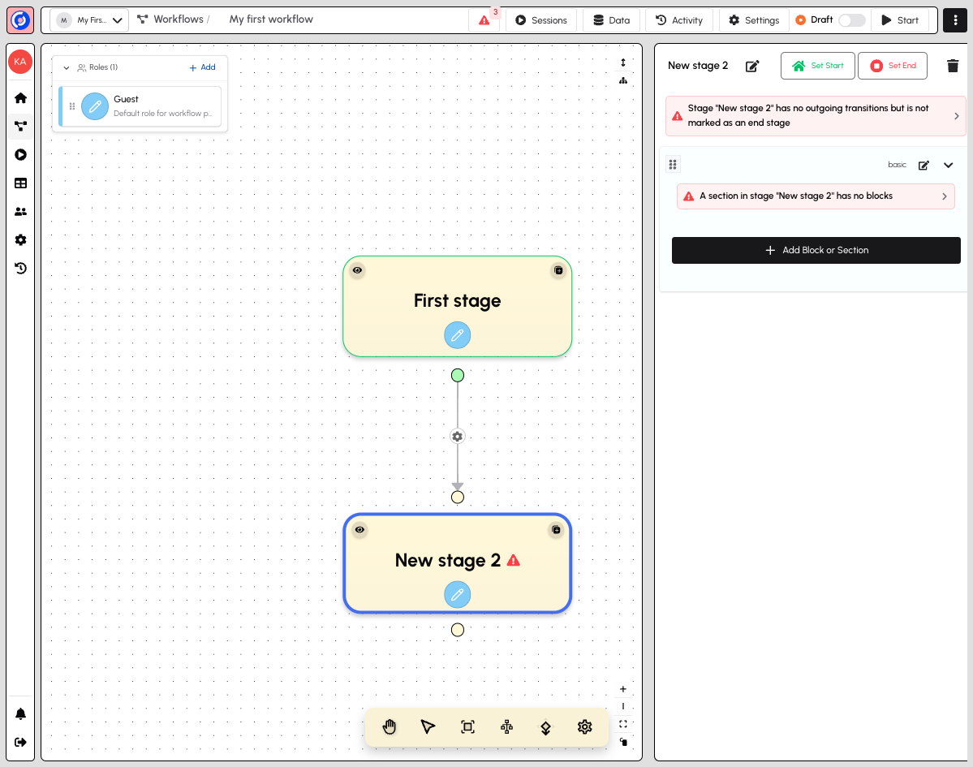Screen dimensions: 973x767
Task: Collapse the basic section chevron
Action: point(948,165)
